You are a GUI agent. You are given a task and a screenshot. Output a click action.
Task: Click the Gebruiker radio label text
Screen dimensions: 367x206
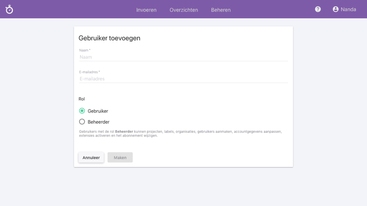(97, 111)
